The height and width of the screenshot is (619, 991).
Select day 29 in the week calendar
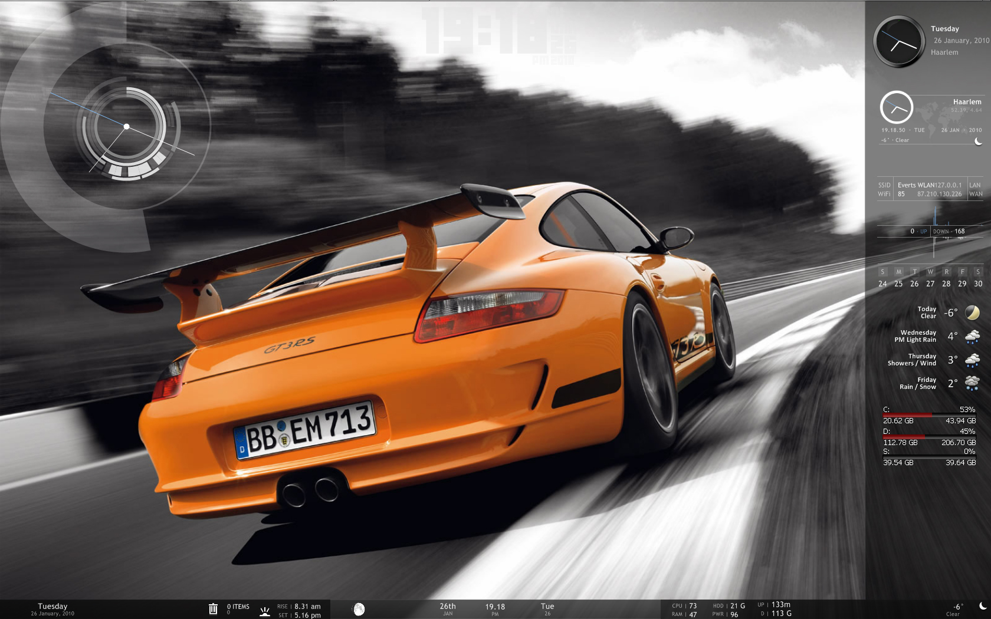pyautogui.click(x=962, y=284)
